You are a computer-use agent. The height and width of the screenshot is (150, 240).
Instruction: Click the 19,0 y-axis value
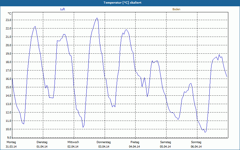point(9,54)
